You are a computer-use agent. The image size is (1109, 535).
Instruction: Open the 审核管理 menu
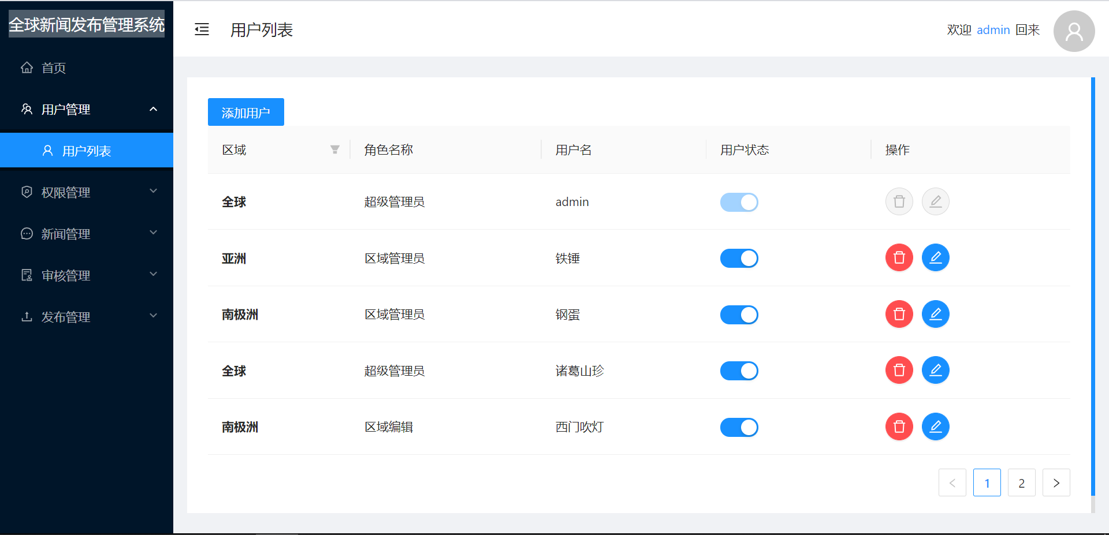click(87, 275)
